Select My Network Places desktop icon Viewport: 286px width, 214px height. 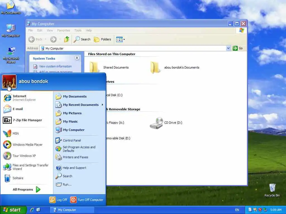(11, 55)
